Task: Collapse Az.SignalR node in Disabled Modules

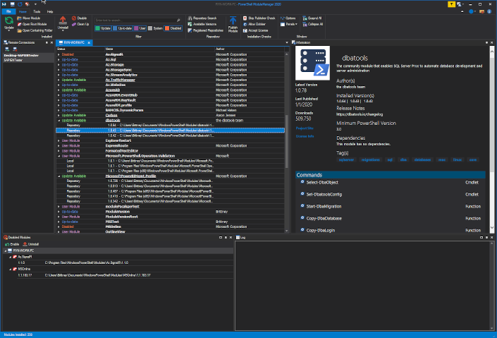Action: (x=11, y=257)
